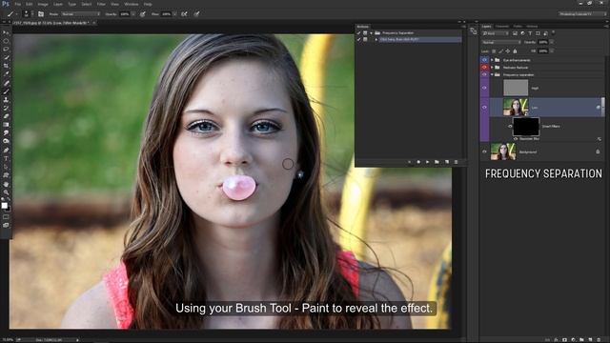Hide the High layer

484,88
